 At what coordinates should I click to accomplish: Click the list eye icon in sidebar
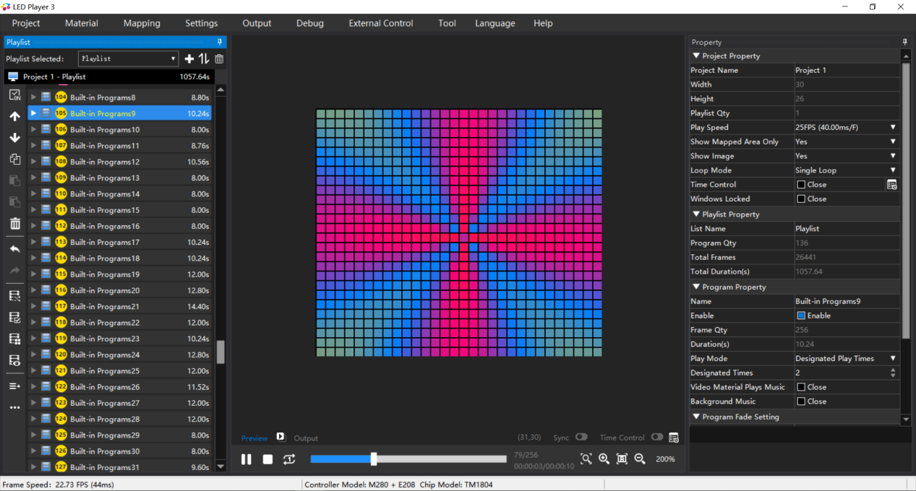click(x=14, y=360)
